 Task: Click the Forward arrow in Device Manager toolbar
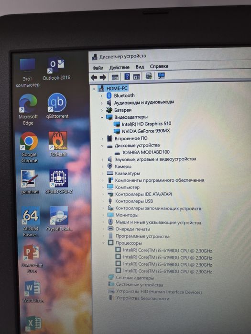103,77
